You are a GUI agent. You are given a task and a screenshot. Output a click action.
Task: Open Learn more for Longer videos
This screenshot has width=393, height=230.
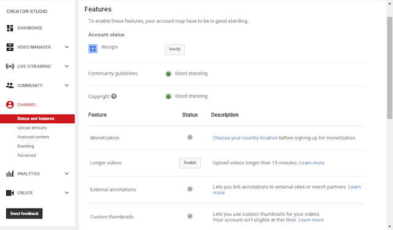coord(312,163)
